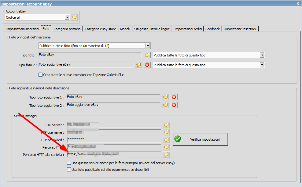This screenshot has width=302, height=187.
Task: Open folder icon next to Account eBay dropdown
Action: coord(74,17)
